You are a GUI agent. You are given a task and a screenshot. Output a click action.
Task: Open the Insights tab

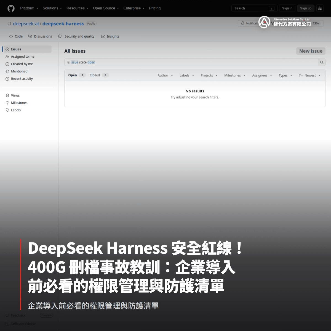tap(110, 36)
